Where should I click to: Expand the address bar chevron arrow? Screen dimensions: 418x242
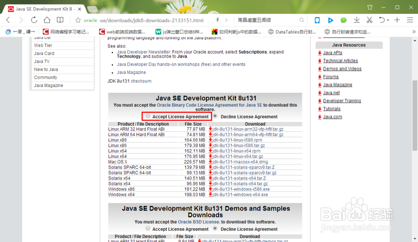pos(226,20)
